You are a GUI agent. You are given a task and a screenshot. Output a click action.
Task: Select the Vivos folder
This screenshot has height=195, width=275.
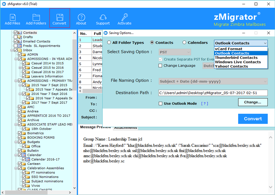click(x=36, y=185)
